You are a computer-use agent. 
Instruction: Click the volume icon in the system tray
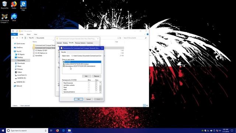[x=220, y=130]
